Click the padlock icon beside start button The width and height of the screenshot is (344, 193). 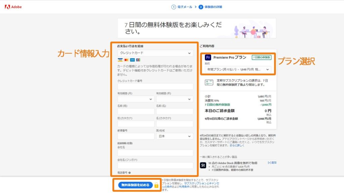(x=156, y=185)
